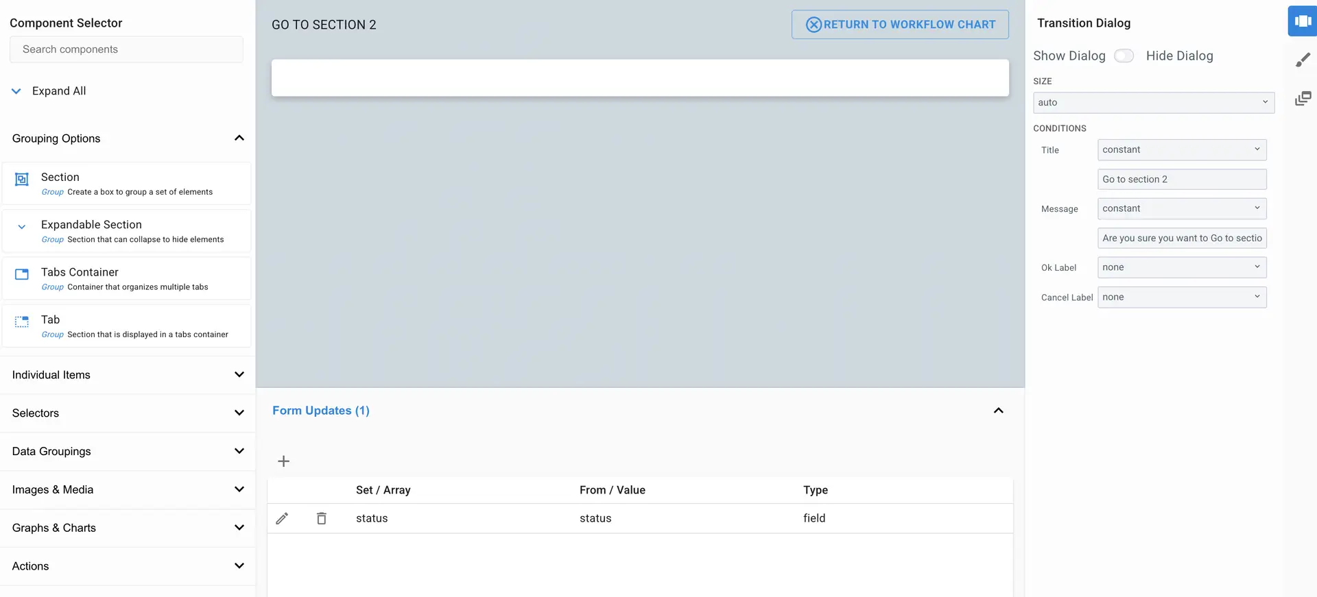The image size is (1317, 597).
Task: Click the Tabs Container component icon
Action: click(22, 274)
